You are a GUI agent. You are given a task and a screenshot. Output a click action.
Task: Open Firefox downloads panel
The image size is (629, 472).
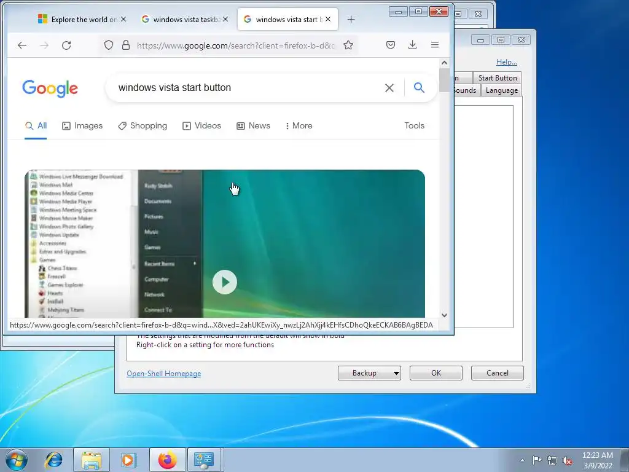point(412,45)
